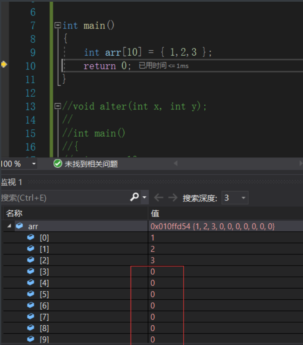The height and width of the screenshot is (345, 303).
Task: Click the cube icon of element [1]
Action: click(x=31, y=249)
